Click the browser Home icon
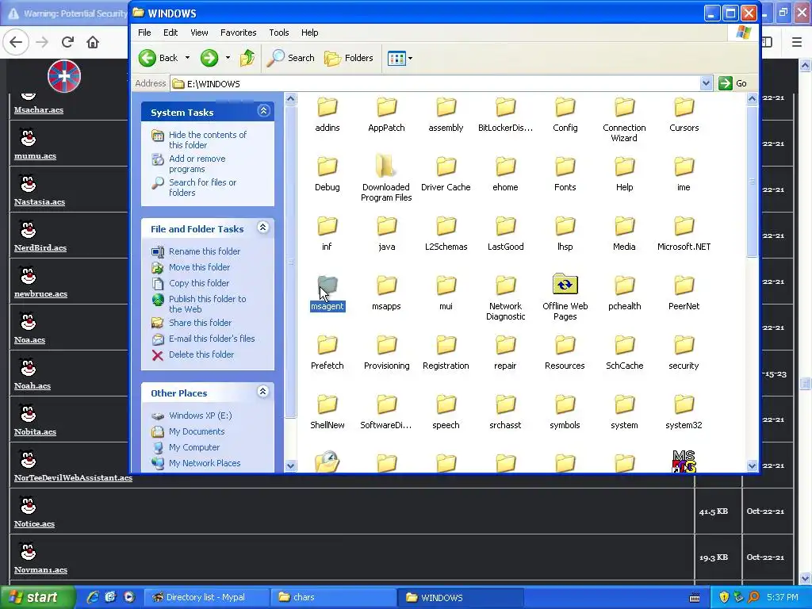The width and height of the screenshot is (812, 609). 93,42
